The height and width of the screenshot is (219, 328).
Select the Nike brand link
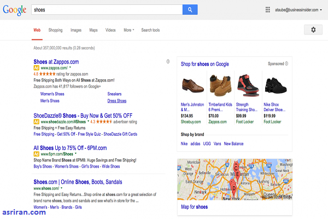pos(185,143)
